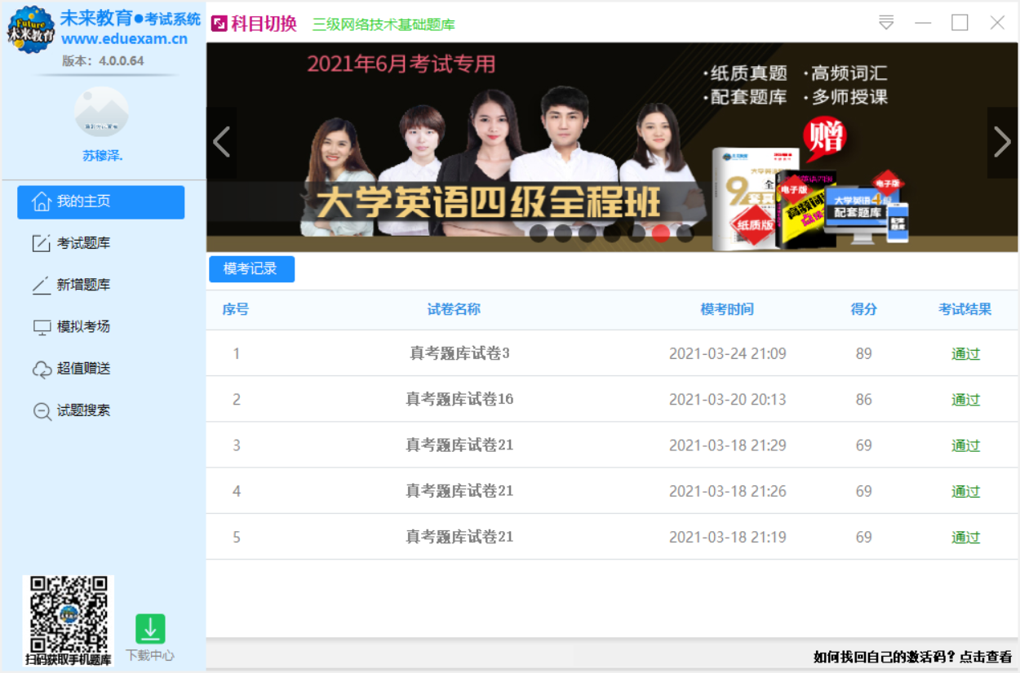Click the green 下载中心 download icon
Screen dimensions: 1020x673
click(x=150, y=629)
